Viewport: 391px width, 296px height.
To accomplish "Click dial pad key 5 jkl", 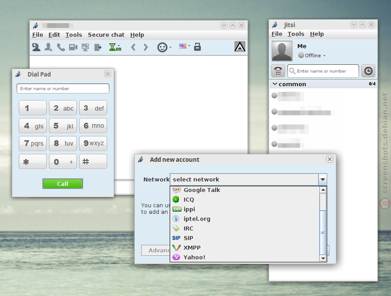I will (63, 126).
